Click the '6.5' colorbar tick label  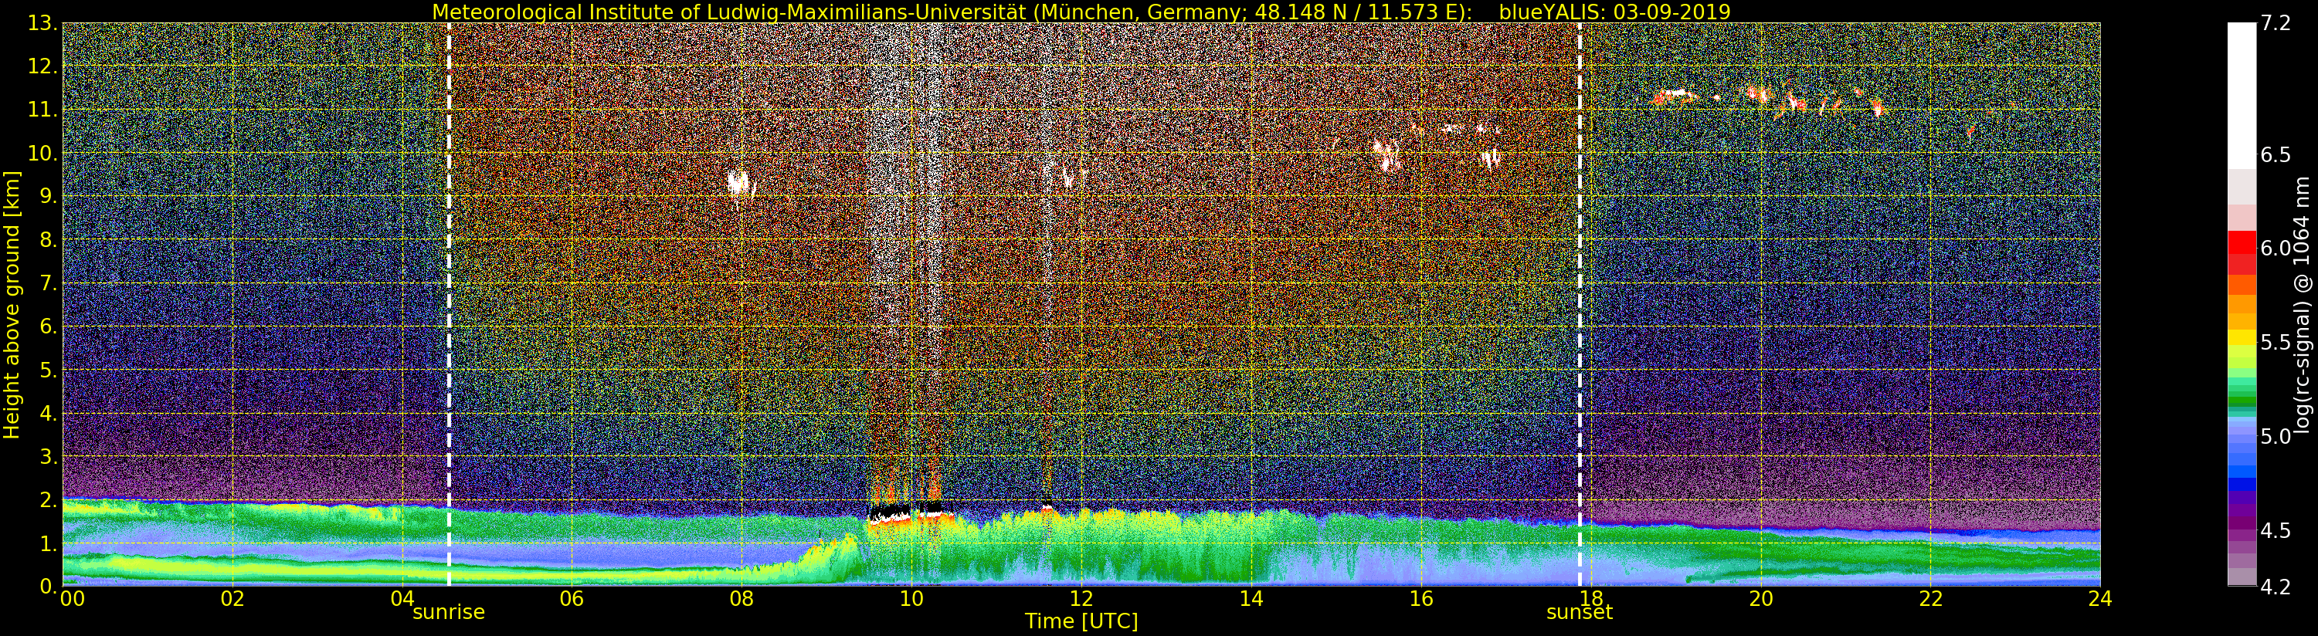pos(2276,154)
